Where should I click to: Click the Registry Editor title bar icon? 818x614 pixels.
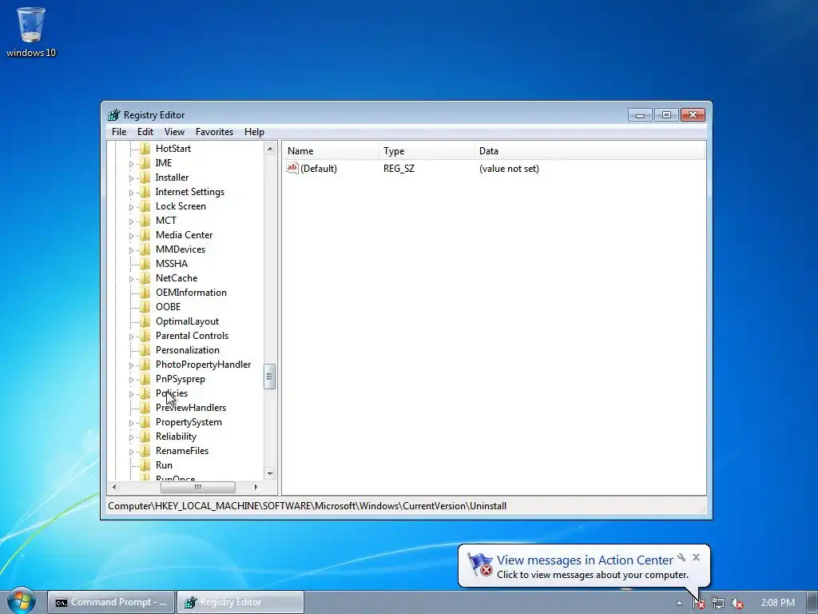point(113,115)
